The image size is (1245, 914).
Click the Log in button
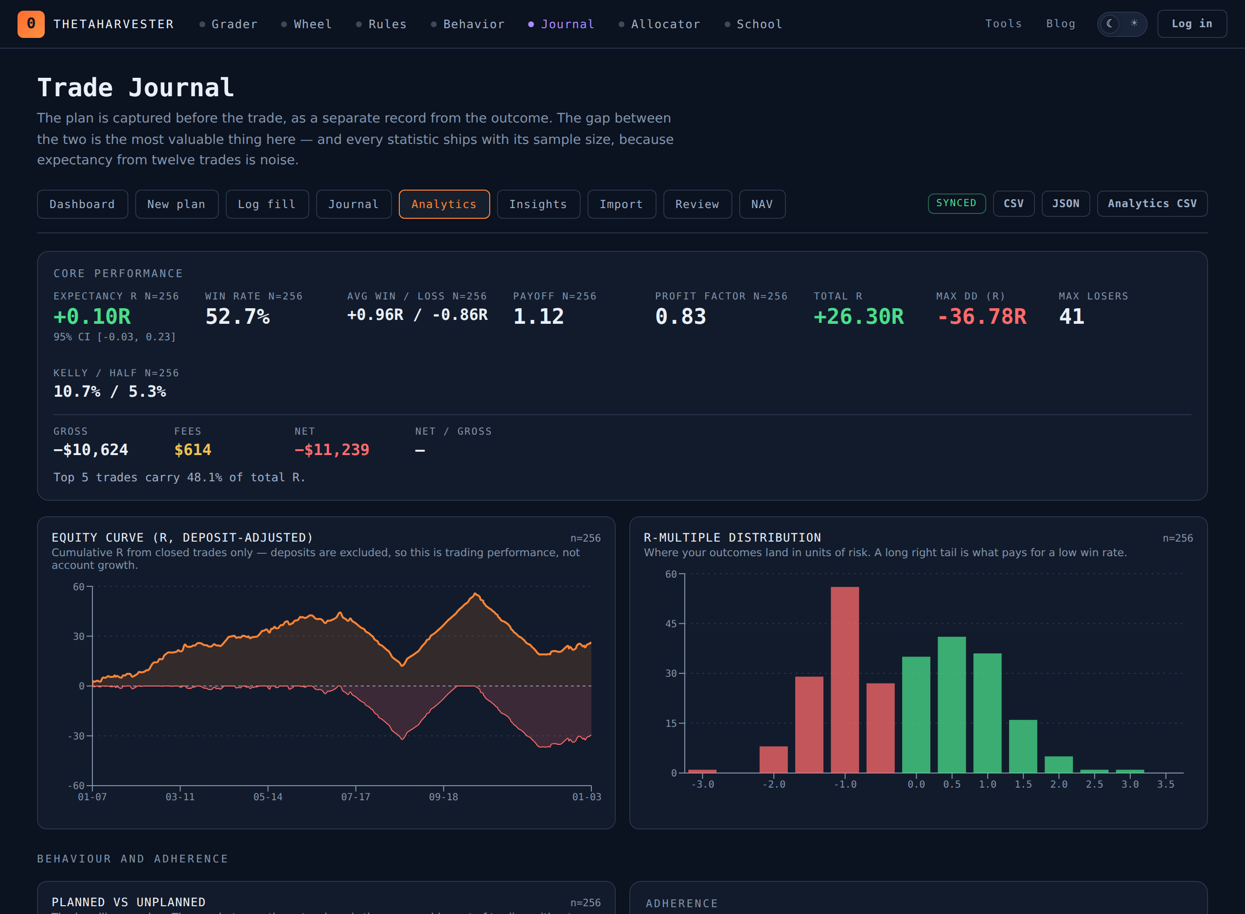coord(1192,24)
